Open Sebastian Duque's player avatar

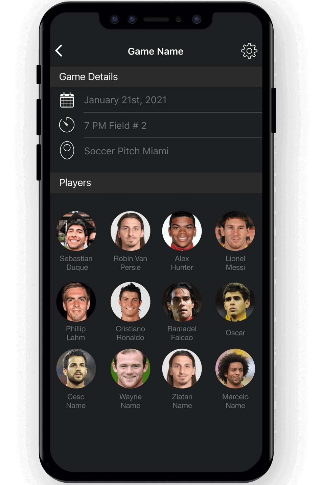coord(76,231)
